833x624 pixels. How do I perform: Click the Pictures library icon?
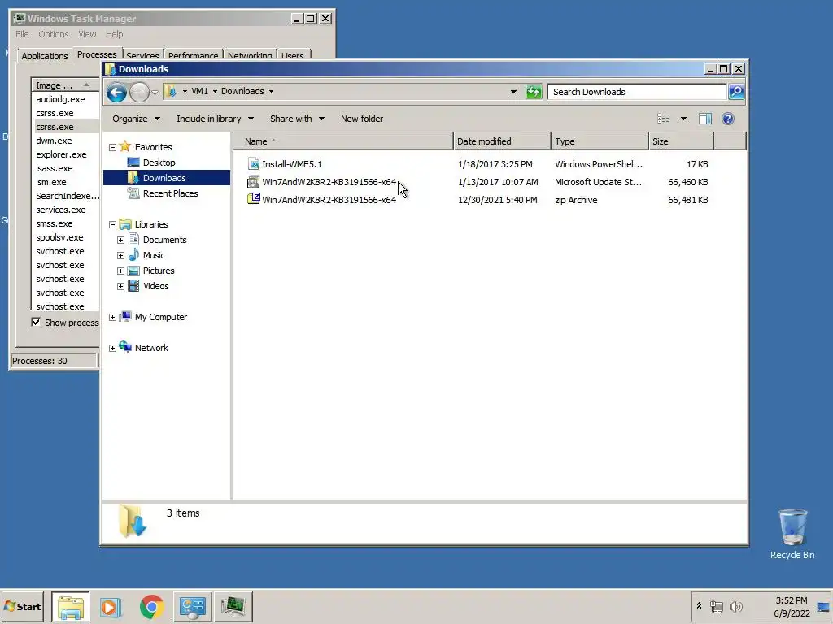coord(134,271)
